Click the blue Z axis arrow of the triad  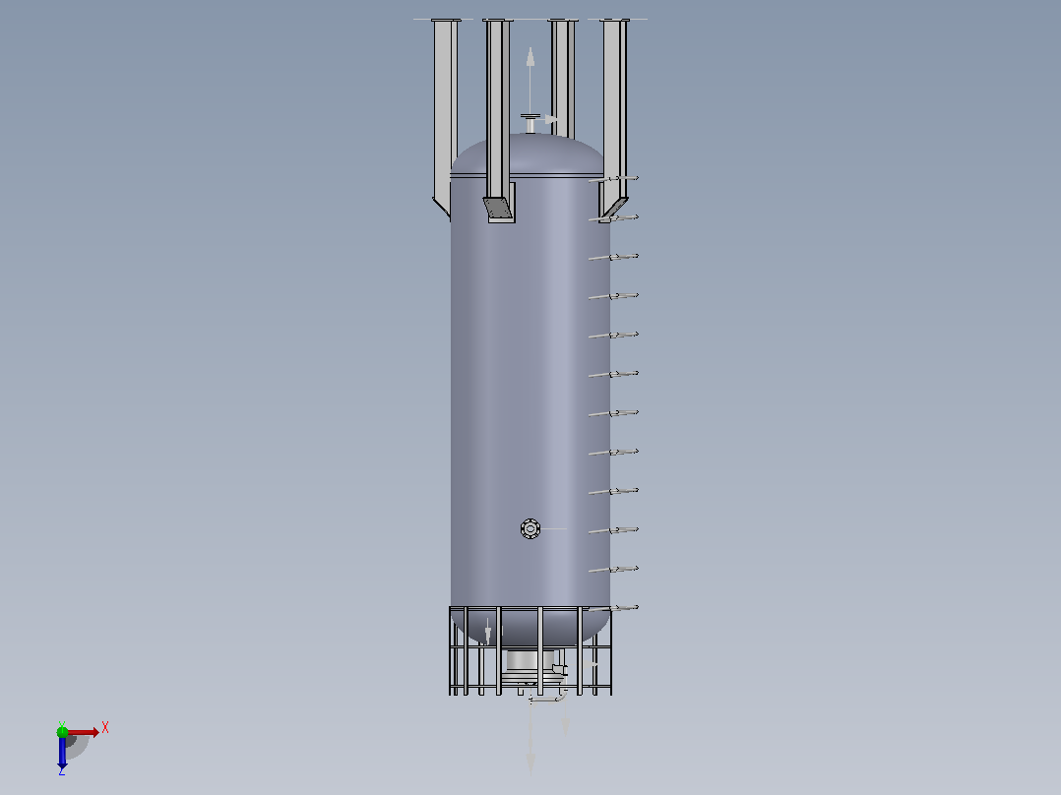62,752
